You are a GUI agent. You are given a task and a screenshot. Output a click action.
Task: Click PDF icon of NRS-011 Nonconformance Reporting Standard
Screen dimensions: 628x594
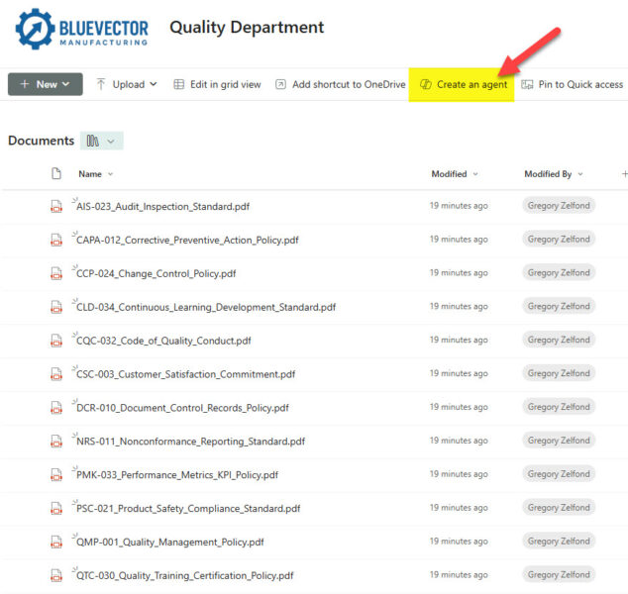click(x=56, y=442)
